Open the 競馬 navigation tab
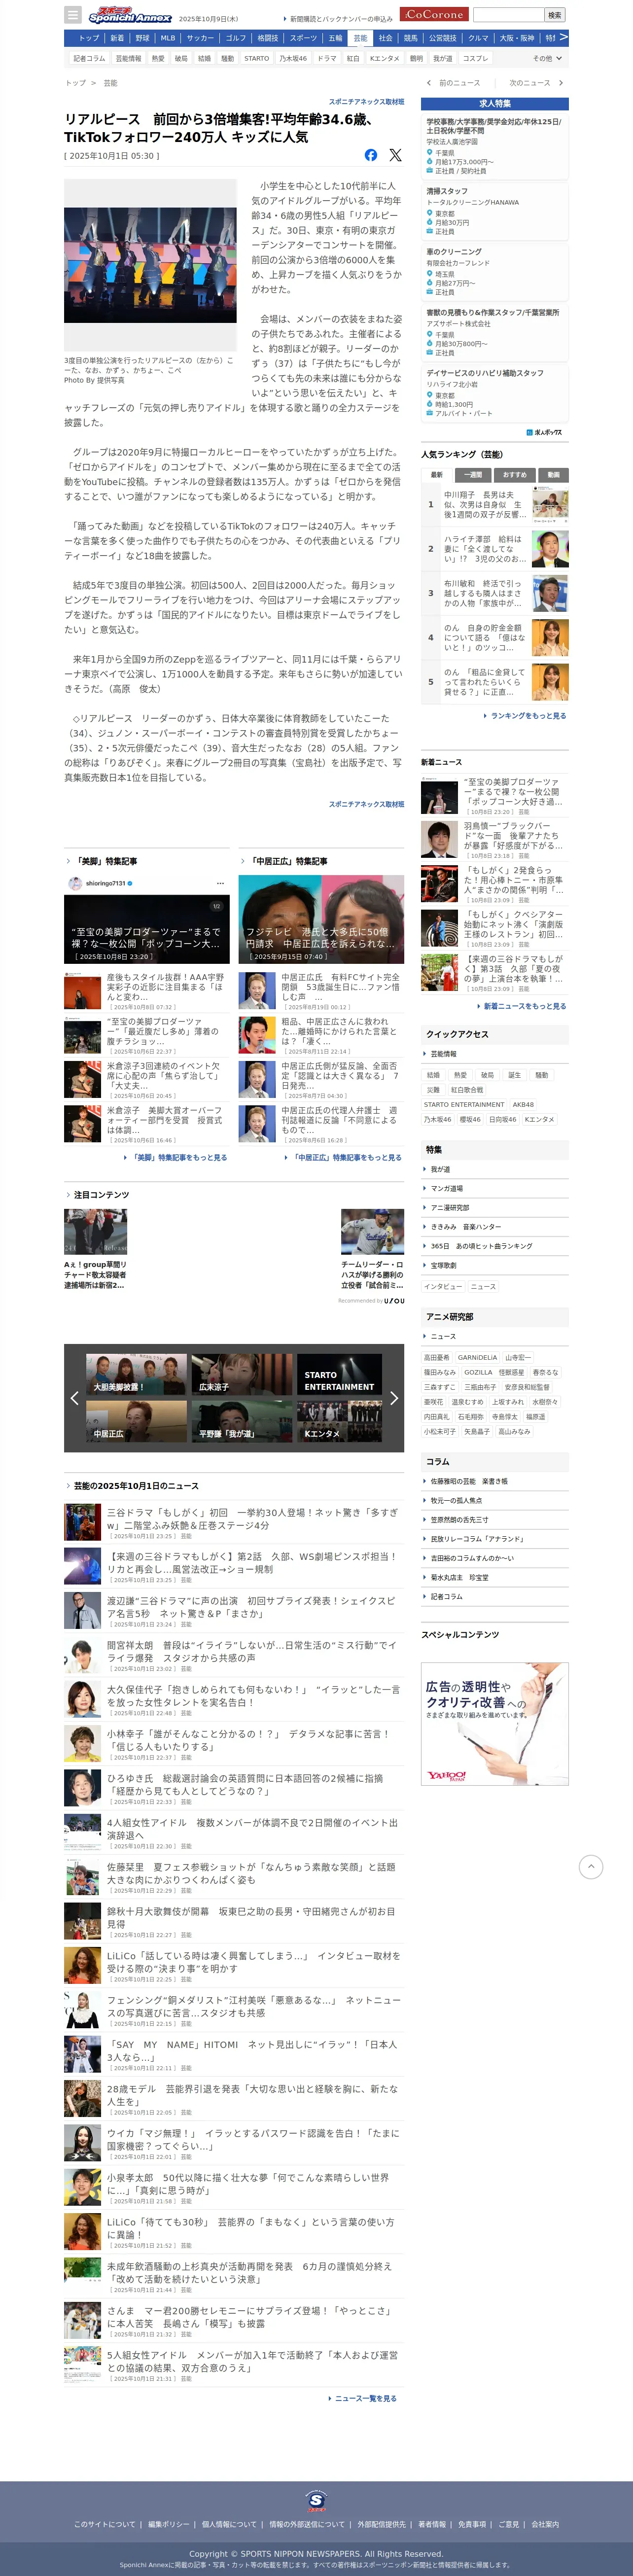The width and height of the screenshot is (633, 2576). click(x=411, y=38)
